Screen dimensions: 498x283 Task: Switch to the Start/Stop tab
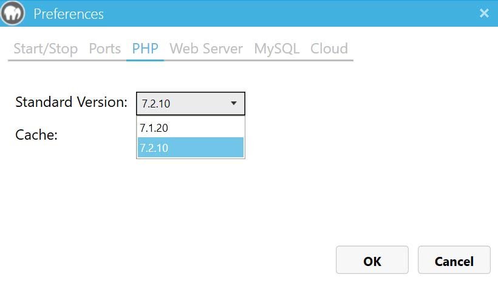click(x=46, y=49)
